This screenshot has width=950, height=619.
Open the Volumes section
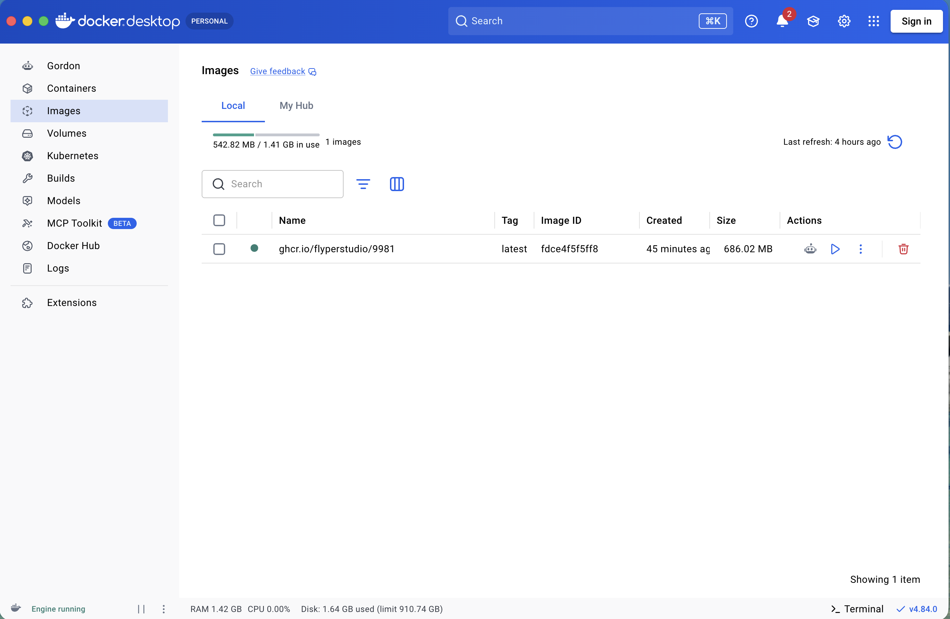[x=89, y=133]
